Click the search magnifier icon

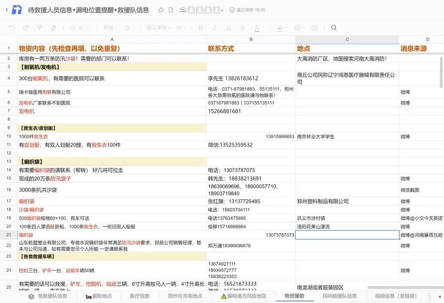334,28
